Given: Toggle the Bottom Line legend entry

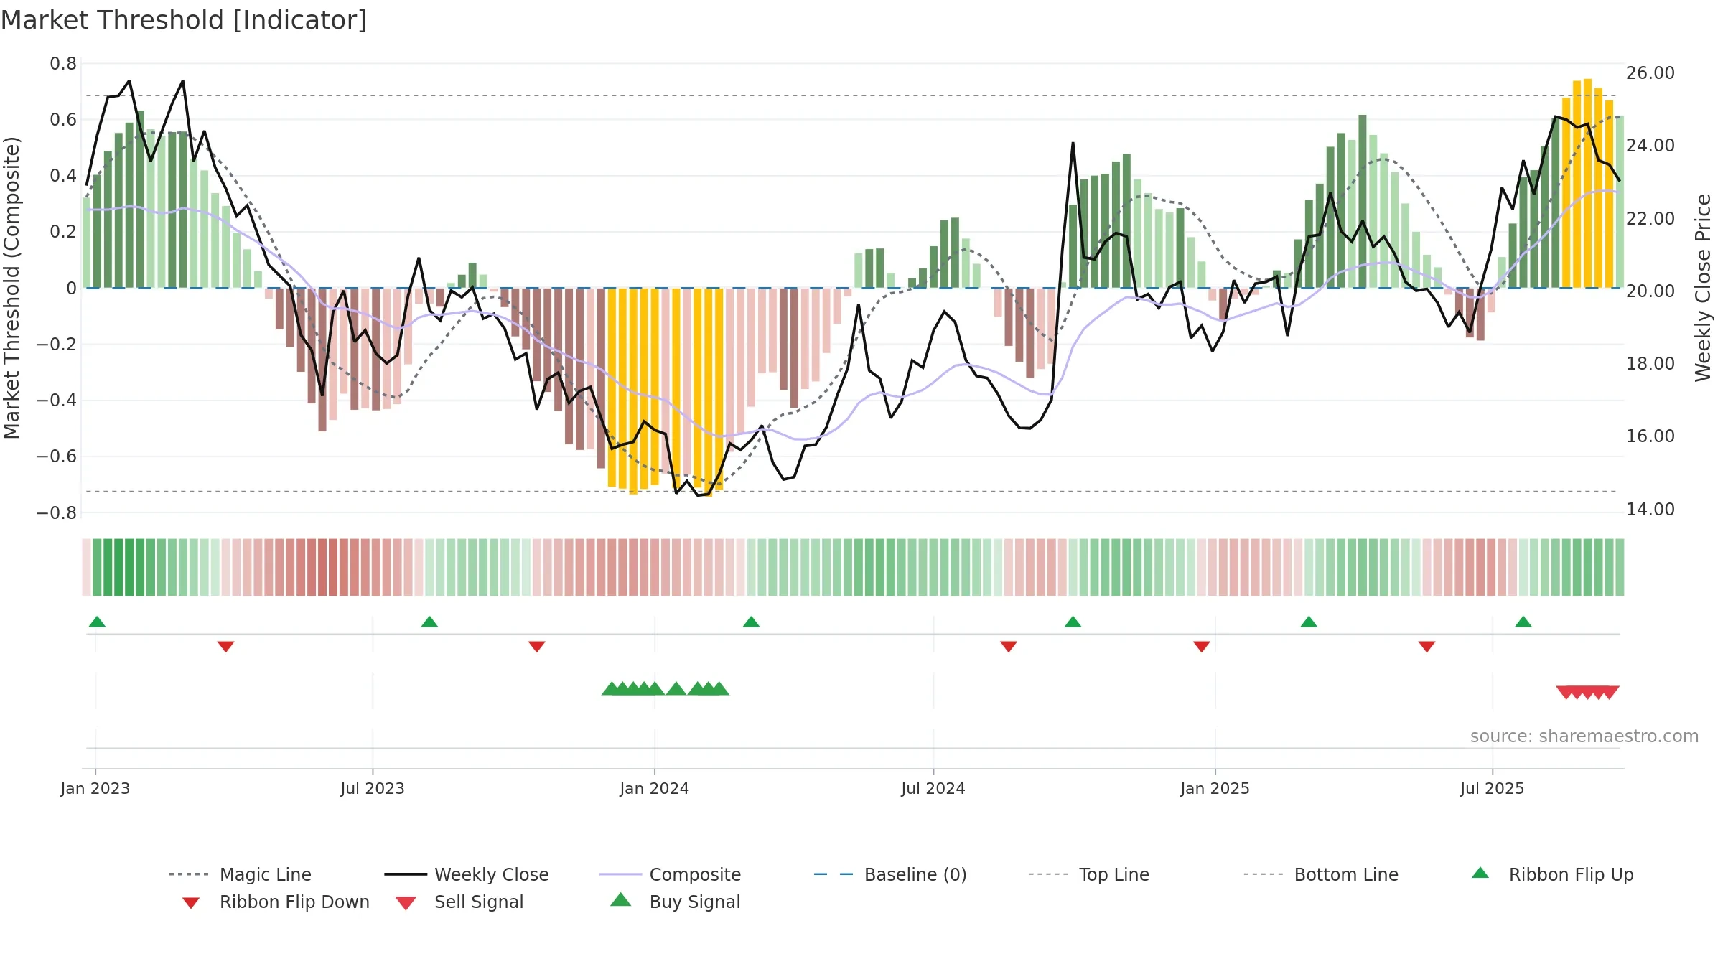Looking at the screenshot, I should (1321, 874).
